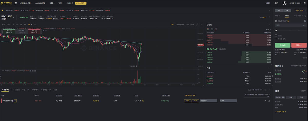Viewport: 308px width, 121px height.
Task: Switch to the order history tab
Action: pyautogui.click(x=25, y=90)
